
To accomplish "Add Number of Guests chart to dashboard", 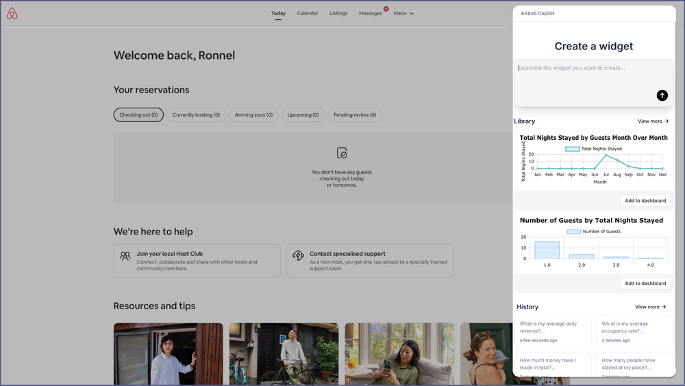I will point(645,283).
